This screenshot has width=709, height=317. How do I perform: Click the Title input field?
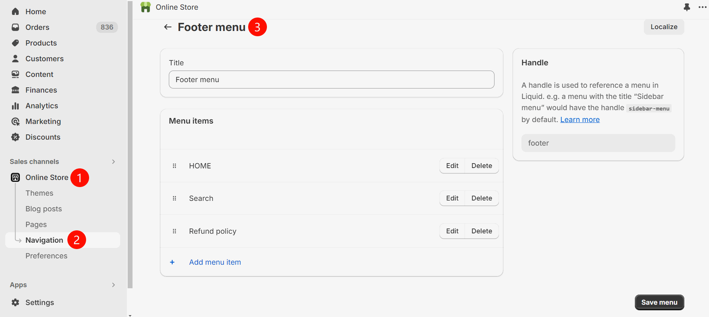pyautogui.click(x=331, y=80)
